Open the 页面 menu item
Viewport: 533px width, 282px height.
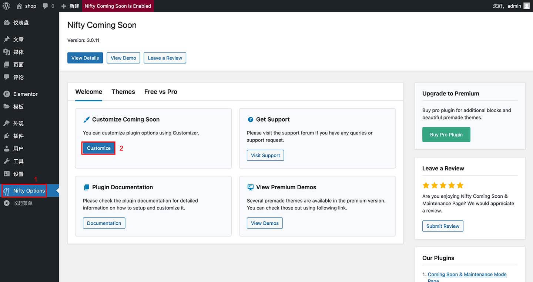click(30, 65)
